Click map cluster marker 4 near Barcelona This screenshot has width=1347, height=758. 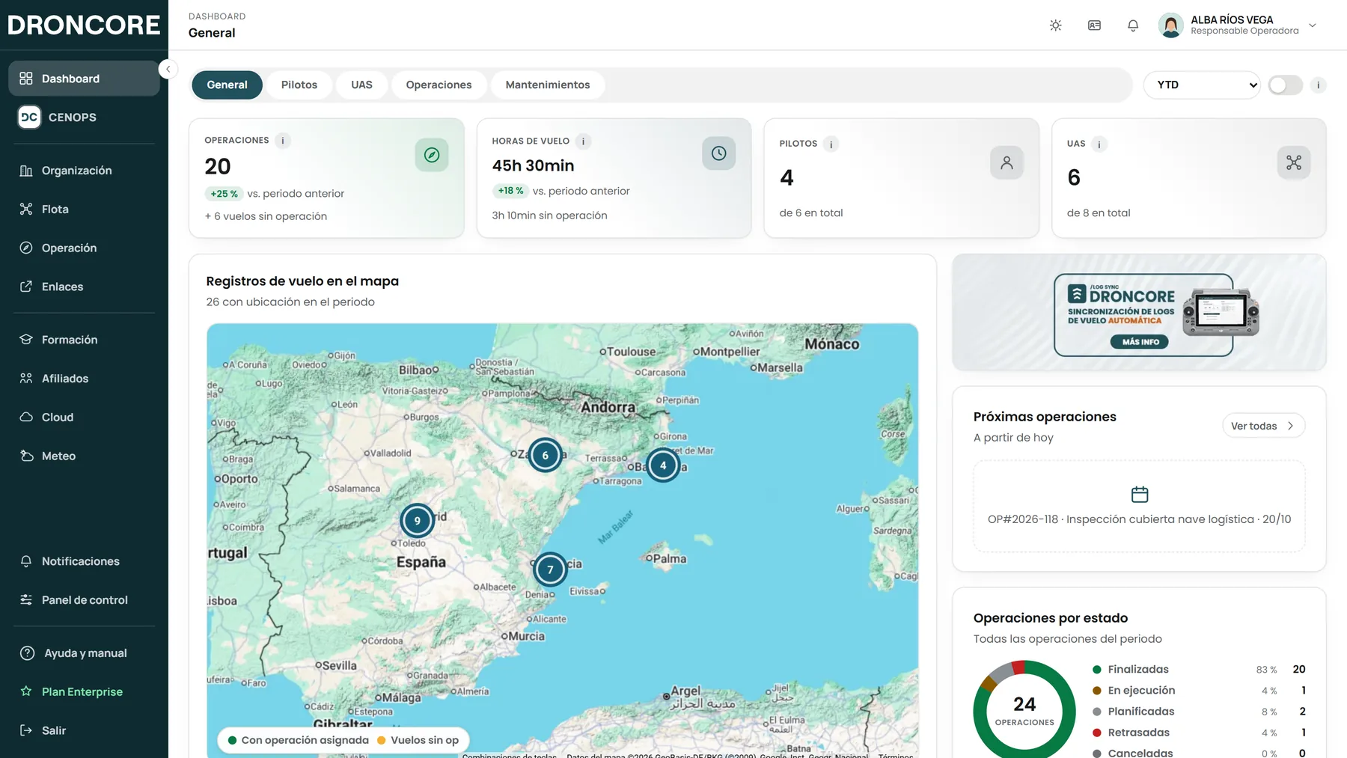coord(663,465)
